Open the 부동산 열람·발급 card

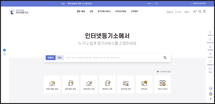52,85
